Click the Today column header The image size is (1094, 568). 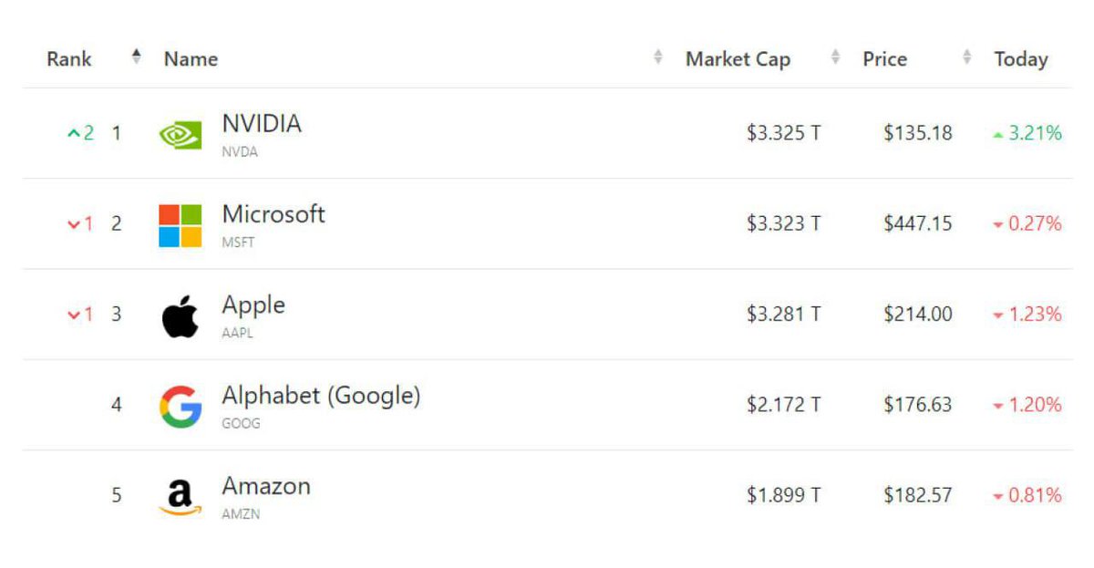point(1020,59)
